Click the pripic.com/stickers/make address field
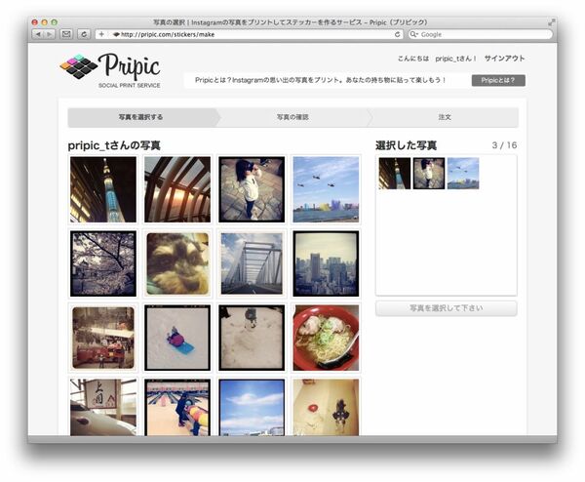The width and height of the screenshot is (585, 482). (x=248, y=34)
